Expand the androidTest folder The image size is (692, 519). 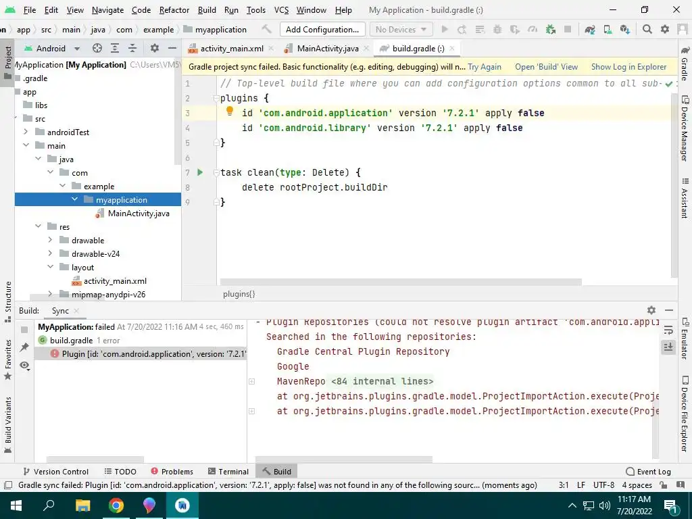[x=26, y=132]
